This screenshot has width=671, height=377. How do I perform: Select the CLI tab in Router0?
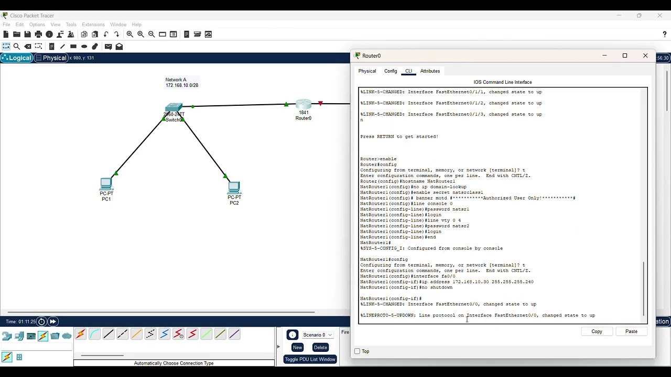click(x=408, y=71)
